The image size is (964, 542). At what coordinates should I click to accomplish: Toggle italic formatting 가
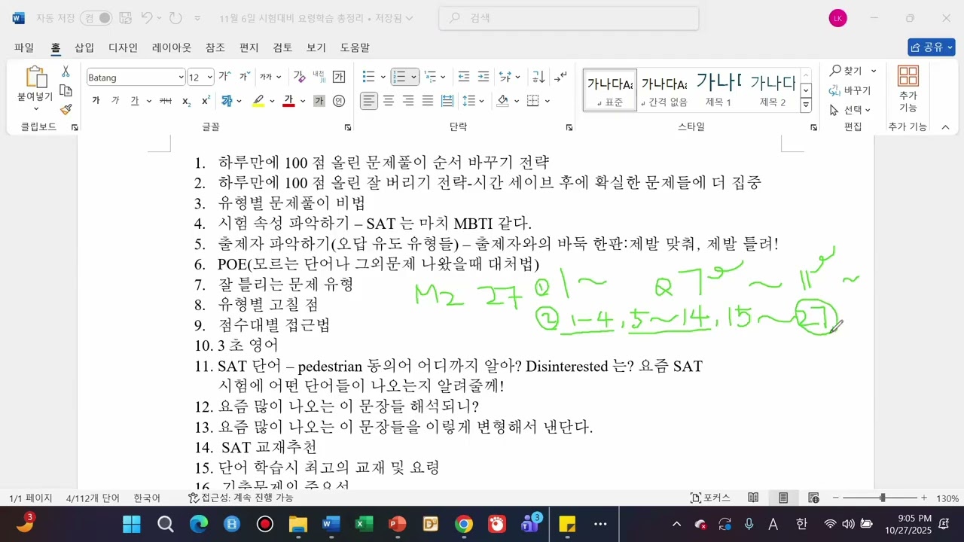(115, 101)
